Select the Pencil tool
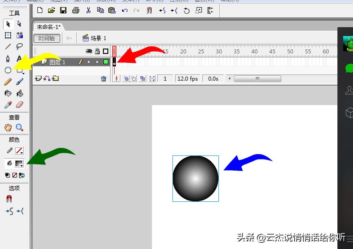353x249 pixels. click(8, 82)
